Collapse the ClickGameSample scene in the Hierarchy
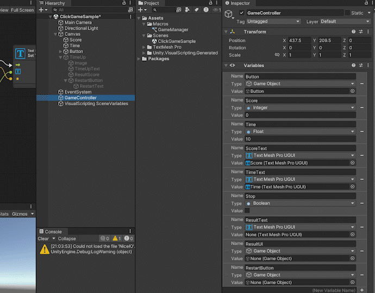The image size is (375, 293). click(50, 17)
